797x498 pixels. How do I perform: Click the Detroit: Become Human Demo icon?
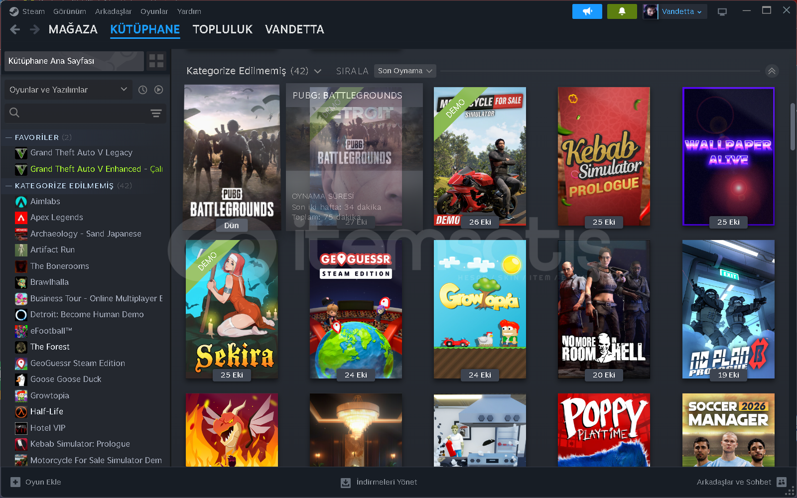(x=21, y=315)
